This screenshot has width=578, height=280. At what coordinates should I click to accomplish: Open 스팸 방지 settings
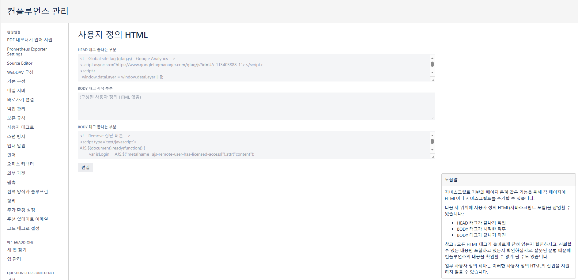pos(16,137)
